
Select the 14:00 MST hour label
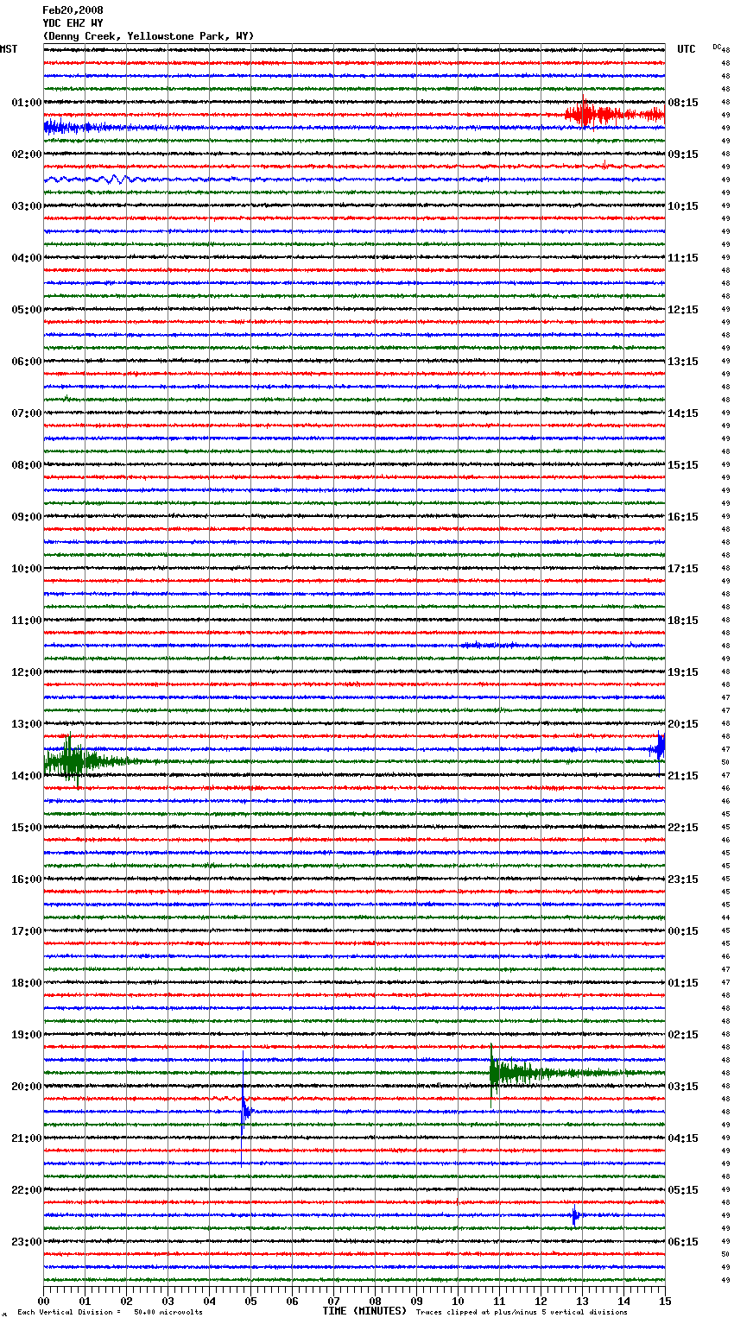tap(27, 776)
